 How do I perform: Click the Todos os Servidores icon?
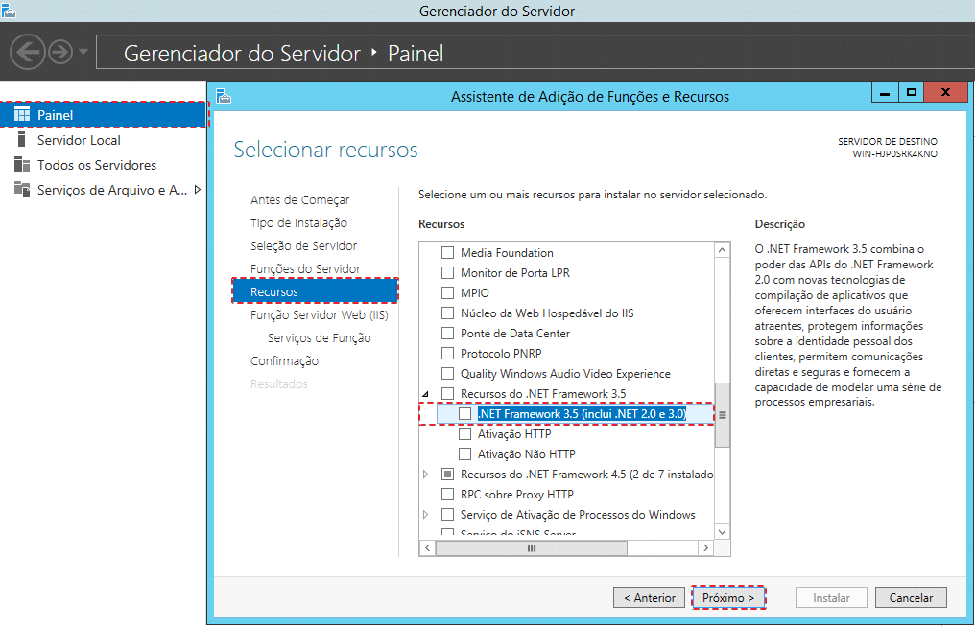(22, 165)
